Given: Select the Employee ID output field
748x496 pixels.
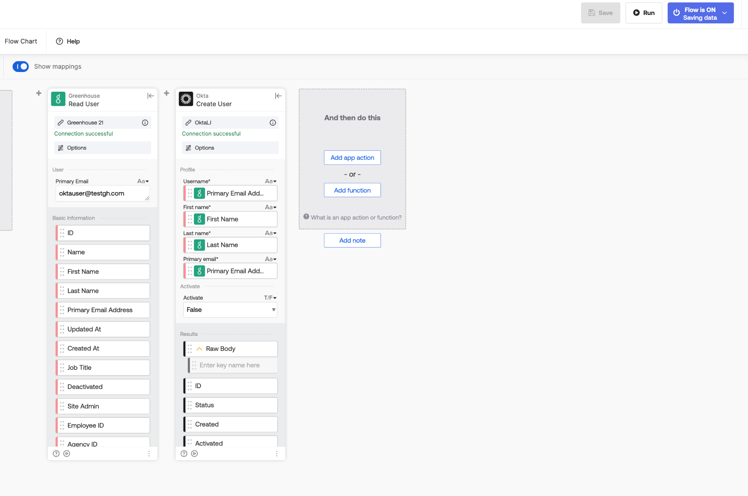Looking at the screenshot, I should pyautogui.click(x=103, y=425).
